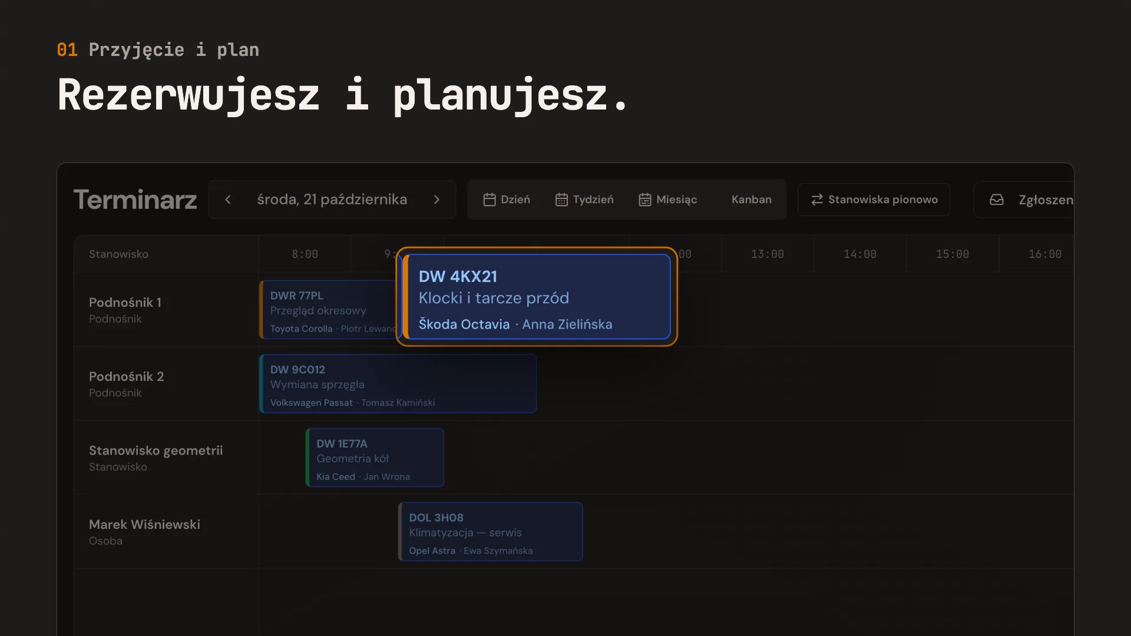Click the 13:00 time column header

point(768,254)
